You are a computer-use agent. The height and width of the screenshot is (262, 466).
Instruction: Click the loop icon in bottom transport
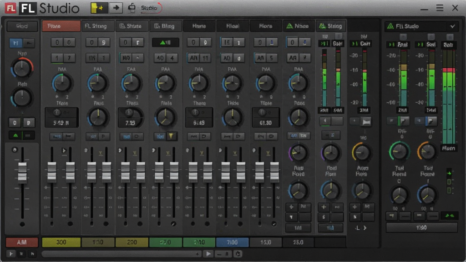tap(238, 254)
